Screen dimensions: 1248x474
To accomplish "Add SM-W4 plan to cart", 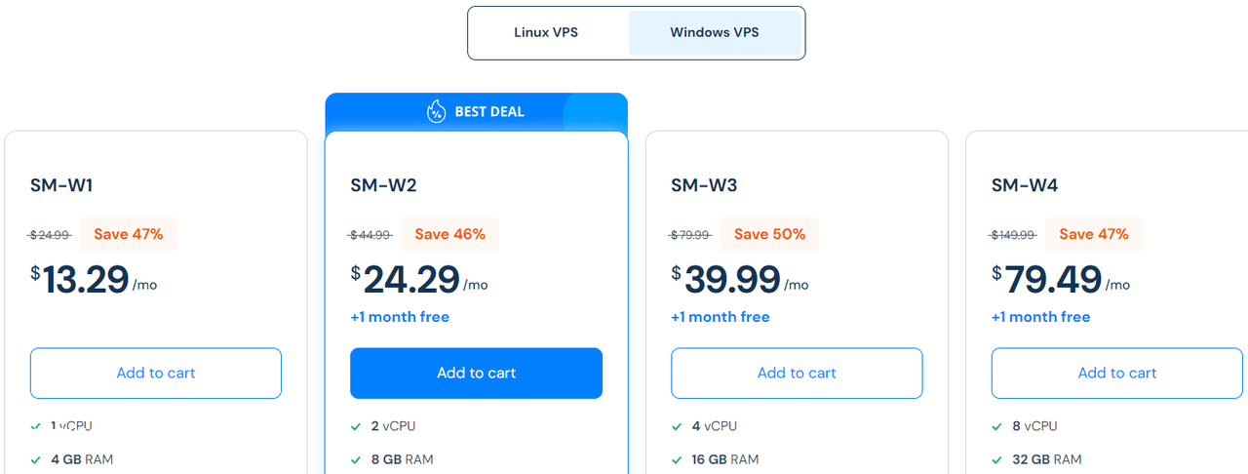I will tap(1117, 374).
